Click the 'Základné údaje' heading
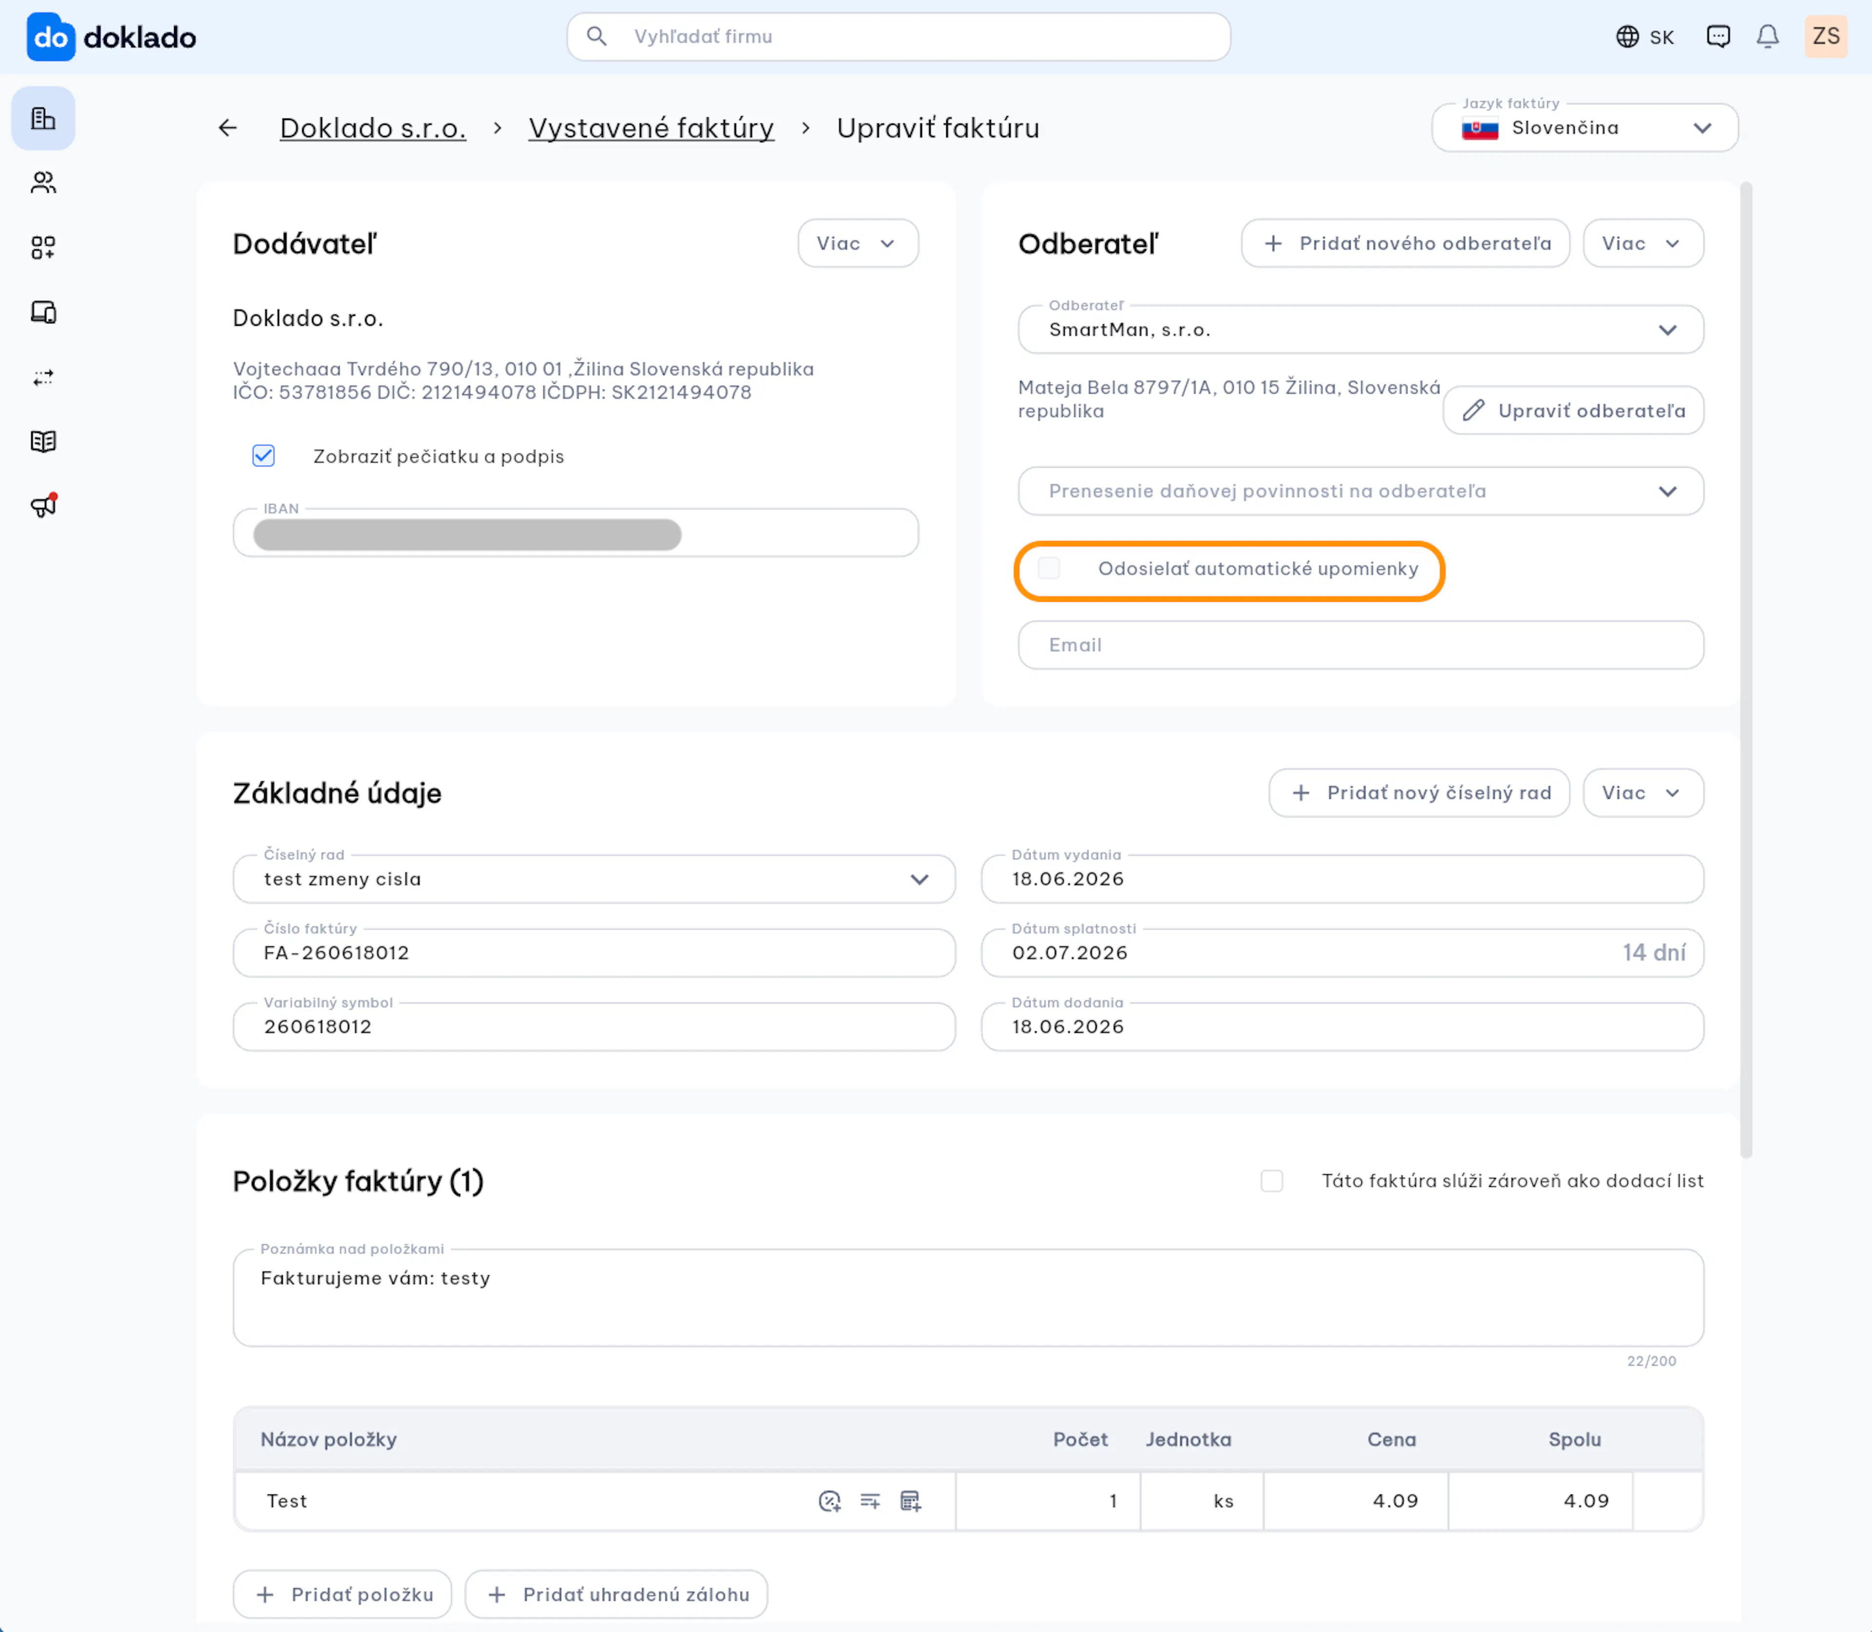The image size is (1872, 1632). tap(337, 793)
